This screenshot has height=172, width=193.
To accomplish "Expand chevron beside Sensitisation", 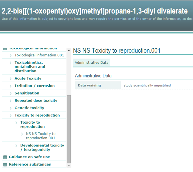I will tap(11, 93).
